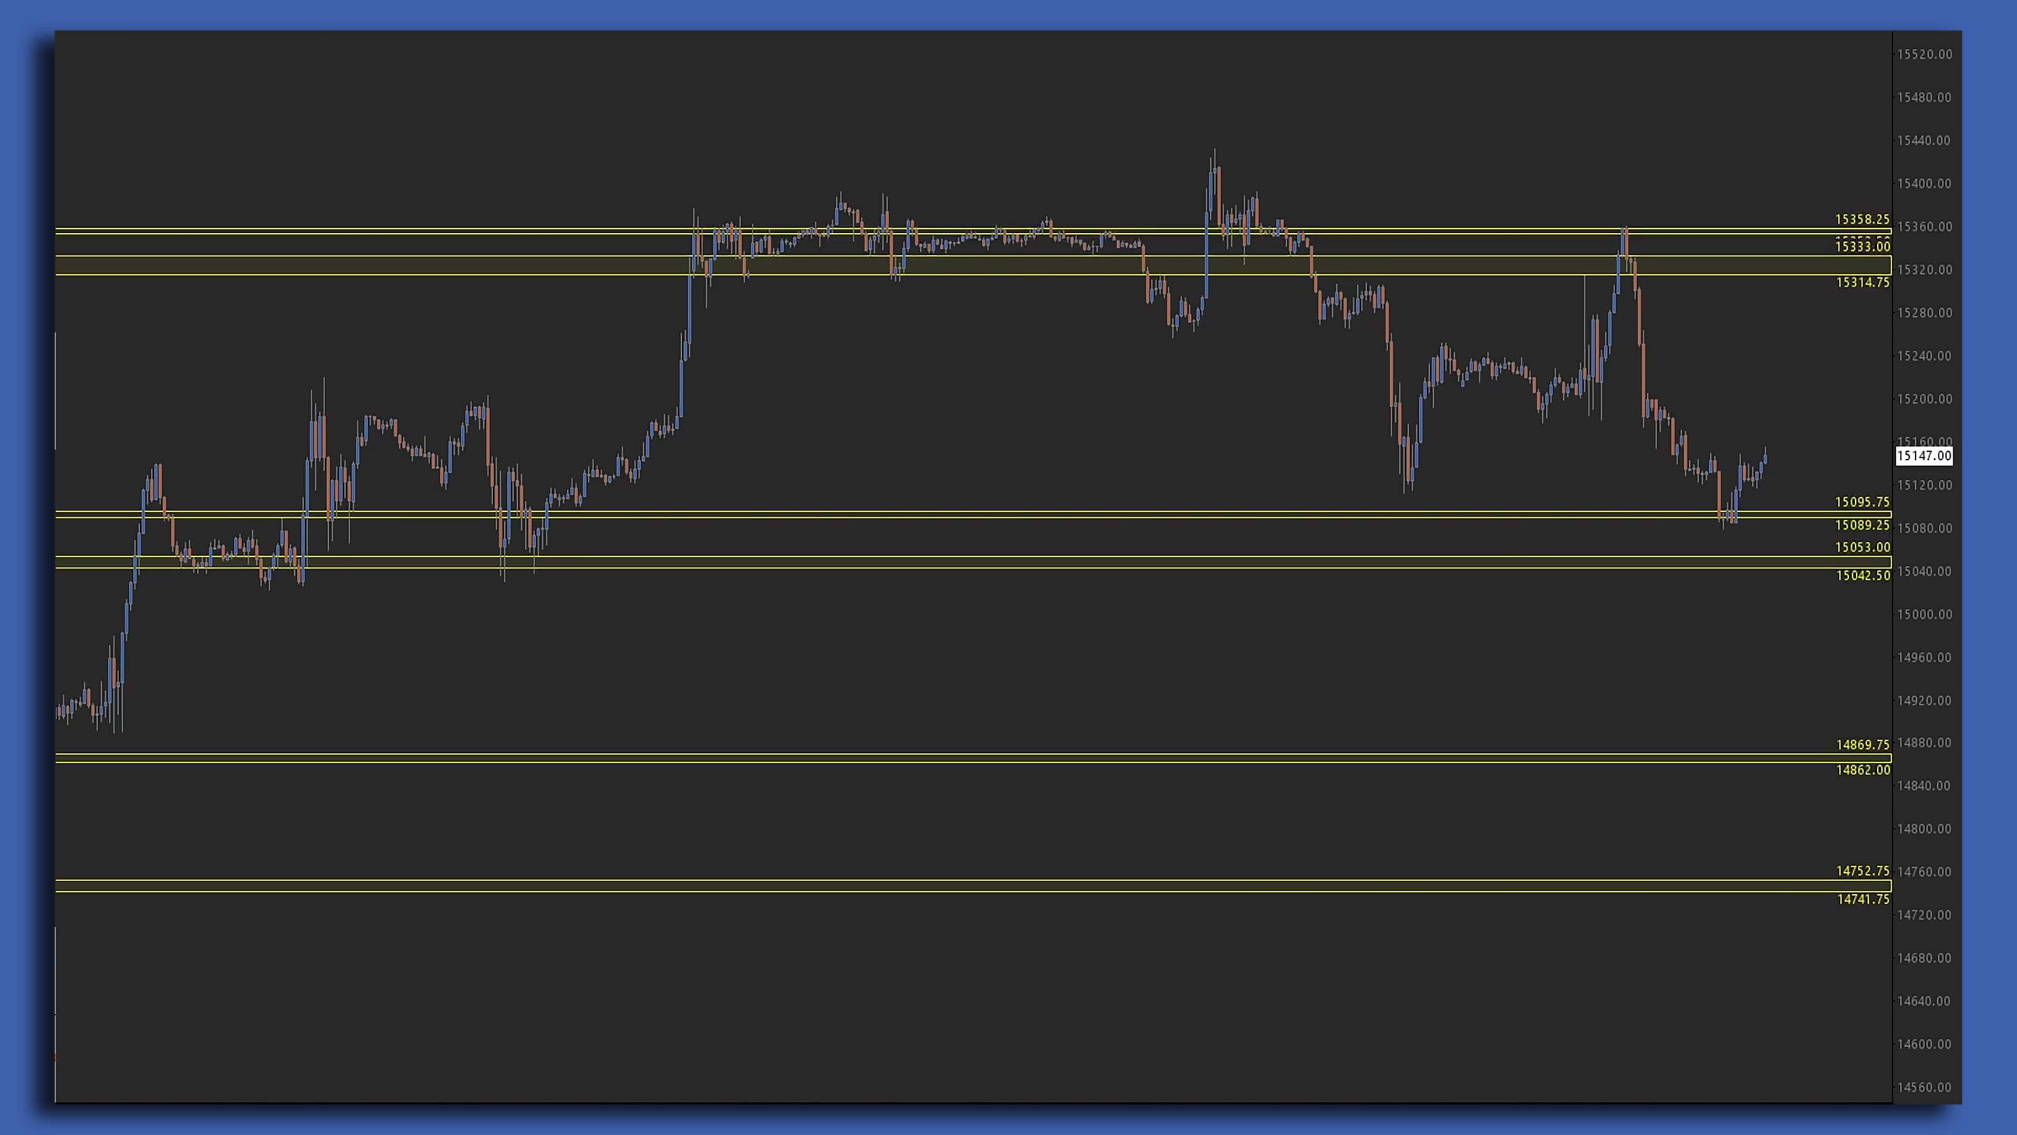The image size is (2017, 1135).
Task: Select the 14752.75 level label
Action: tap(1862, 871)
